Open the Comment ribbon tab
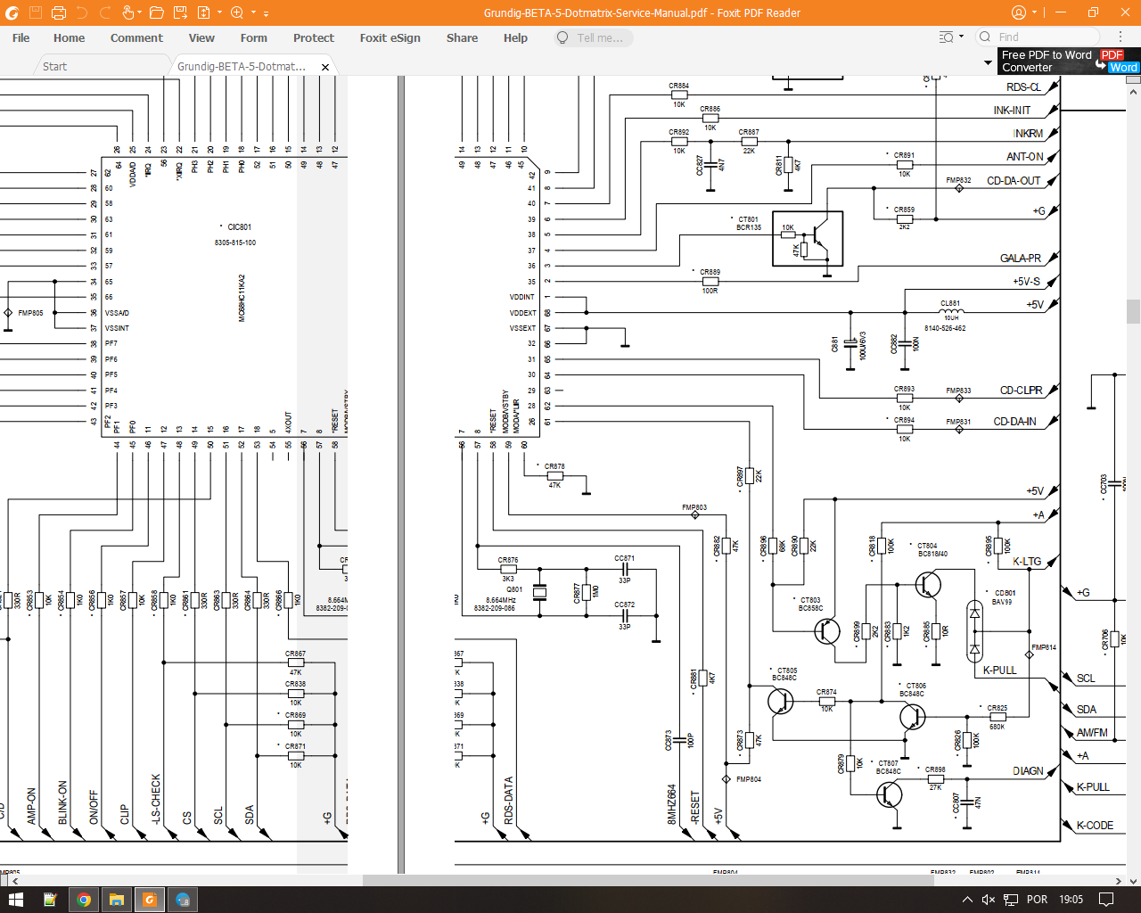 (x=136, y=37)
